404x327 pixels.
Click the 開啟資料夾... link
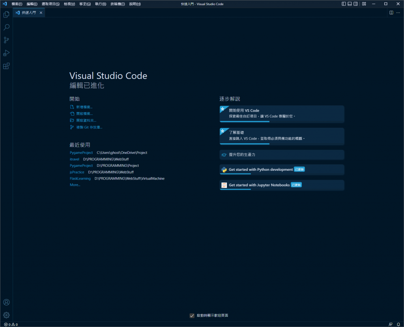coord(86,120)
